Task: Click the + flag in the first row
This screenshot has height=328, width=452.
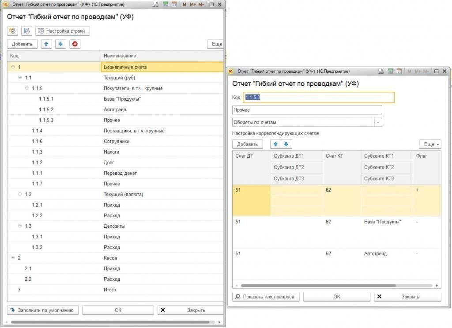Action: (x=418, y=190)
